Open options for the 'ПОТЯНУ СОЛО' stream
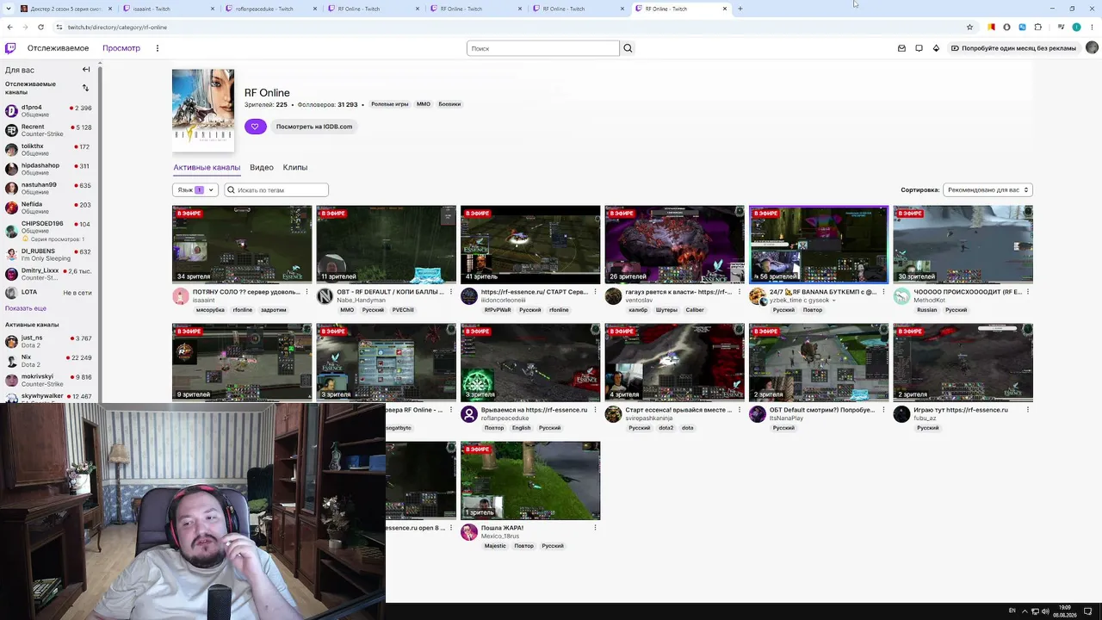The height and width of the screenshot is (620, 1102). (x=307, y=292)
